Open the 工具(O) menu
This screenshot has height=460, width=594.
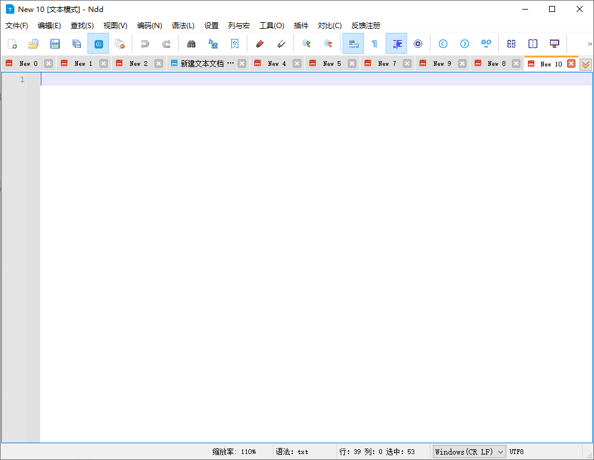272,26
